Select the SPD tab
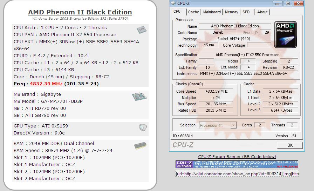The height and width of the screenshot is (191, 314). [x=246, y=12]
